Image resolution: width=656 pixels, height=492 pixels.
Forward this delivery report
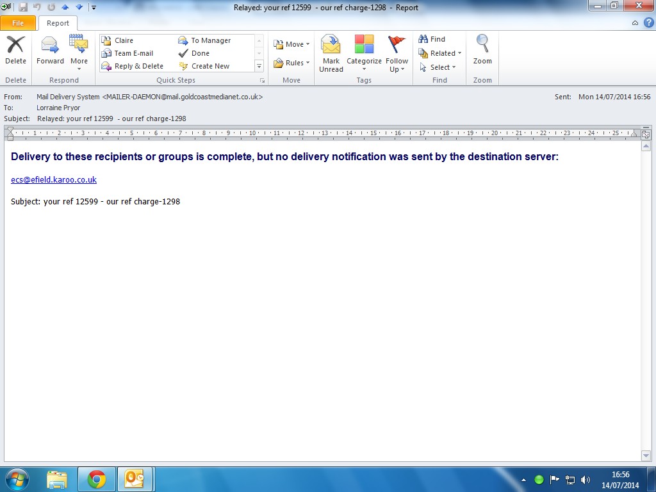click(x=50, y=50)
